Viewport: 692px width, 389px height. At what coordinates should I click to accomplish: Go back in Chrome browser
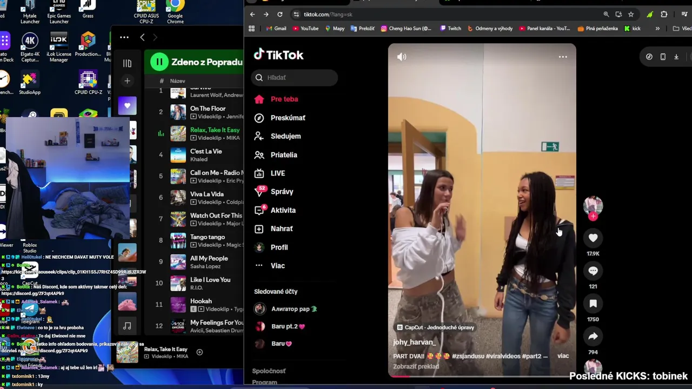click(252, 15)
